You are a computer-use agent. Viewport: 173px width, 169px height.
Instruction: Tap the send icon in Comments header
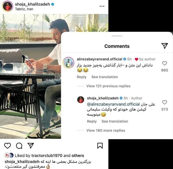click(x=165, y=46)
